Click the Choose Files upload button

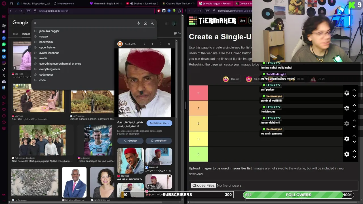click(x=203, y=186)
